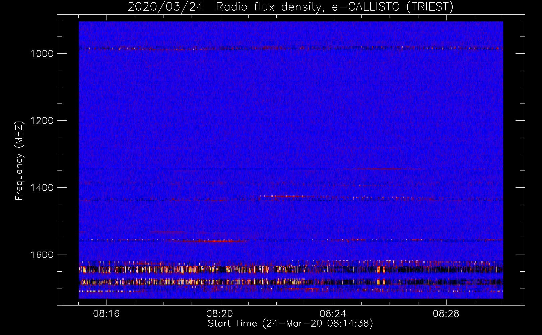The height and width of the screenshot is (335, 542).
Task: Click the '1000' frequency axis label
Action: pyautogui.click(x=42, y=54)
